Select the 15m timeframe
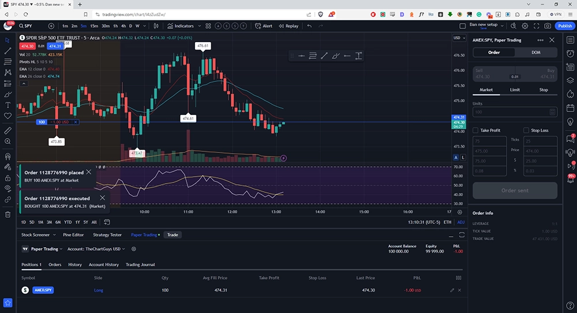This screenshot has width=577, height=313. [94, 26]
